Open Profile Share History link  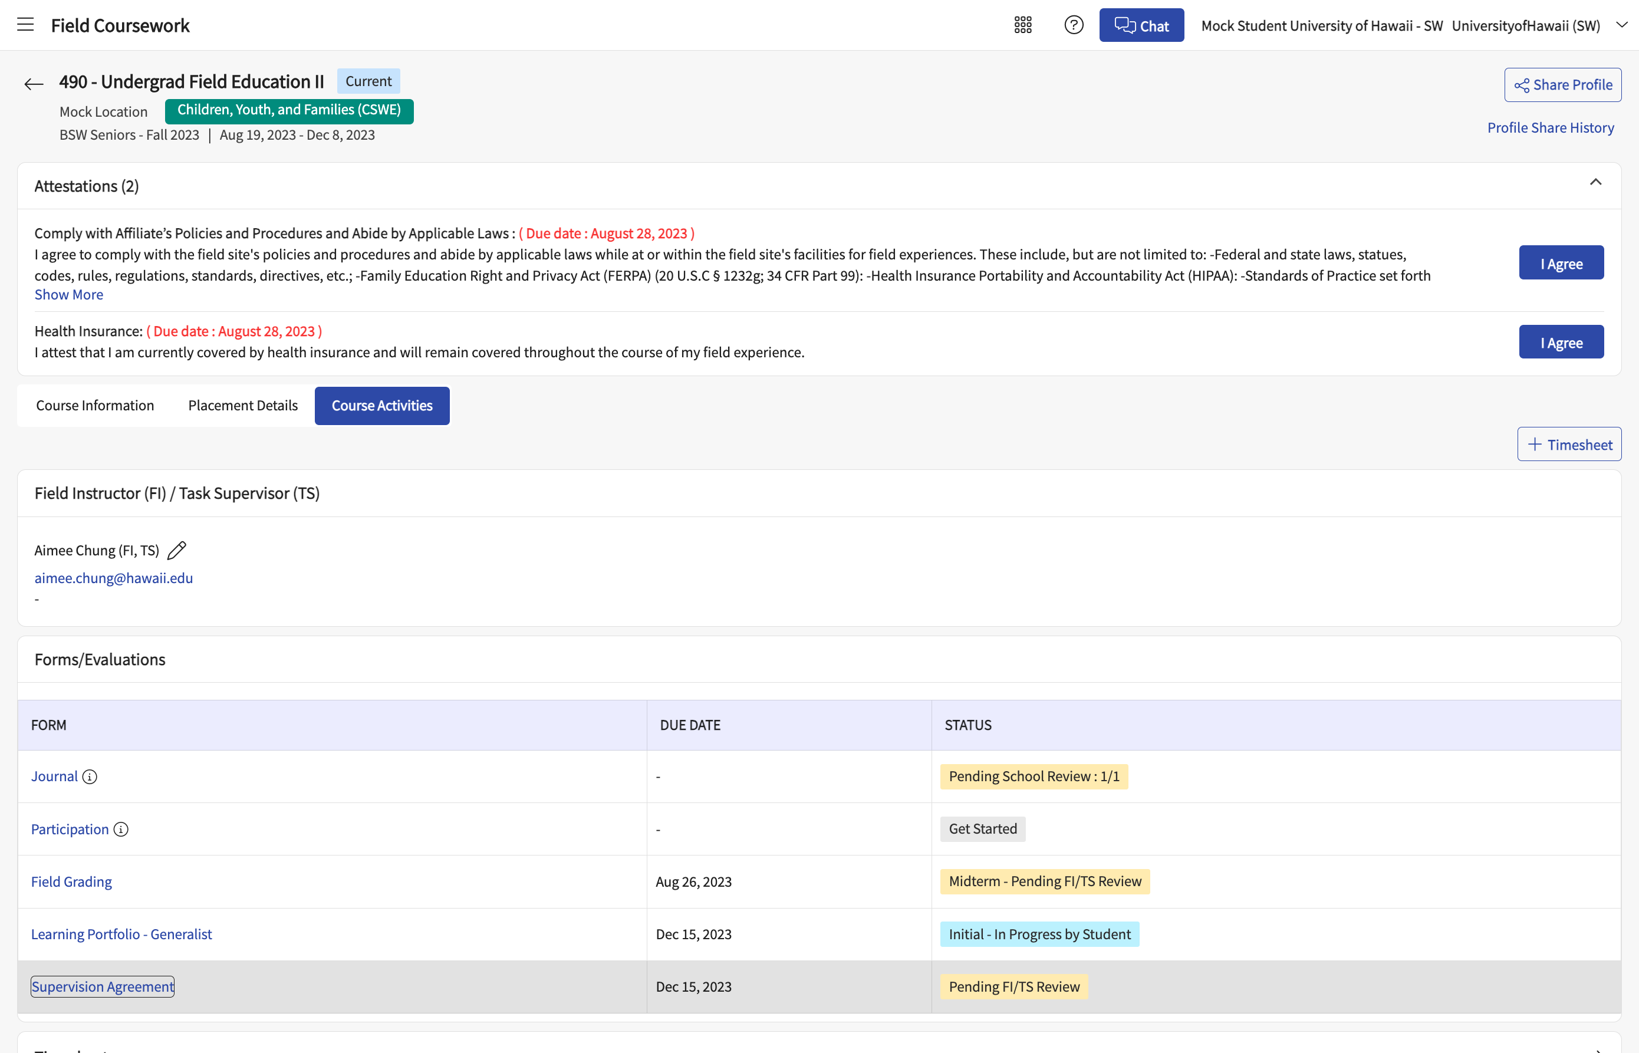(1550, 128)
